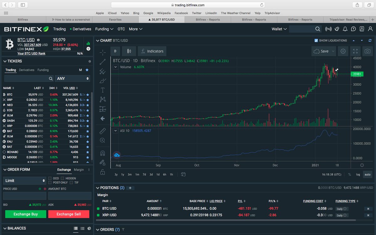Select the ruler measure tool
Screen dimensions: 376x235
(x=102, y=131)
